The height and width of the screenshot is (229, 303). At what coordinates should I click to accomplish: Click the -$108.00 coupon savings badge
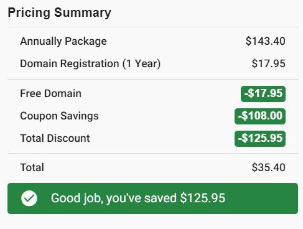[260, 116]
